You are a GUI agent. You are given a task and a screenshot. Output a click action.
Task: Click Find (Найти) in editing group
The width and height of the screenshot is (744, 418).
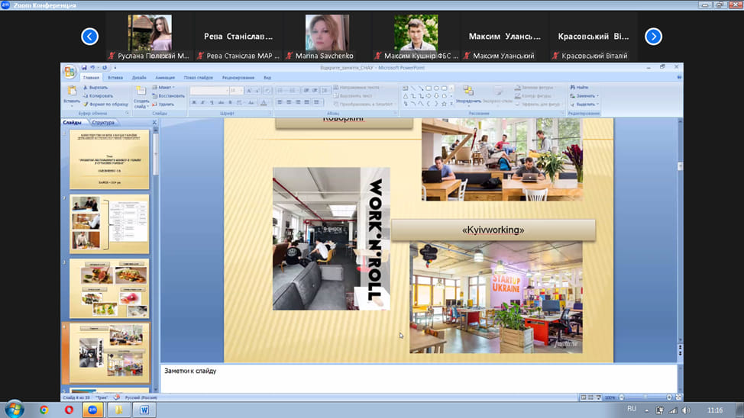(580, 87)
